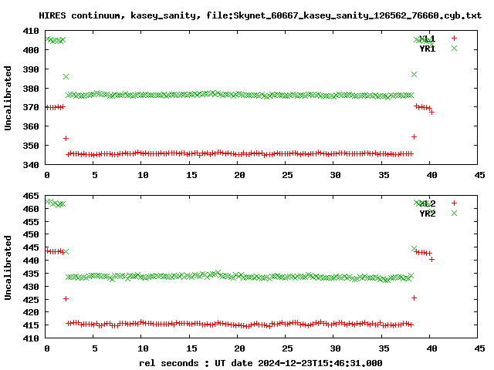Click the 360 tick label on top plot
494x370 pixels.
tap(31, 126)
